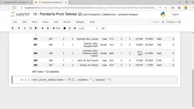
Task: Click the name Behr, Mr. Karl Howell
Action: click(x=88, y=61)
